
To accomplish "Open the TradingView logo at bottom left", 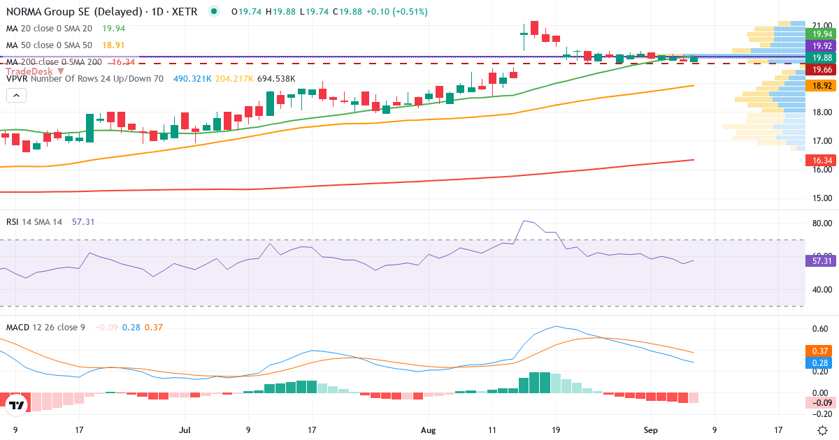I will click(x=17, y=404).
